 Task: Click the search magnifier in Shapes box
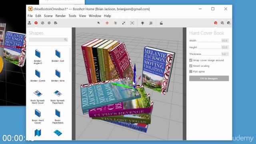point(66,40)
